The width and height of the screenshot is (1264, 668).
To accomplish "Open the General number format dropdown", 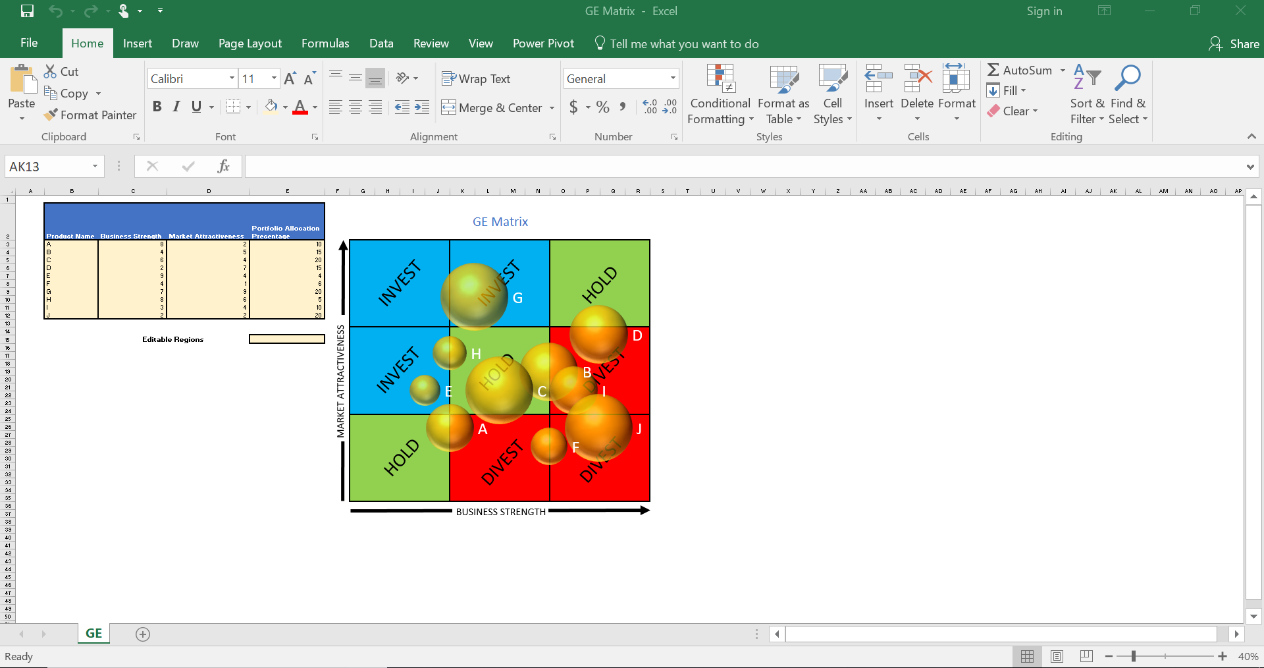I will (672, 78).
